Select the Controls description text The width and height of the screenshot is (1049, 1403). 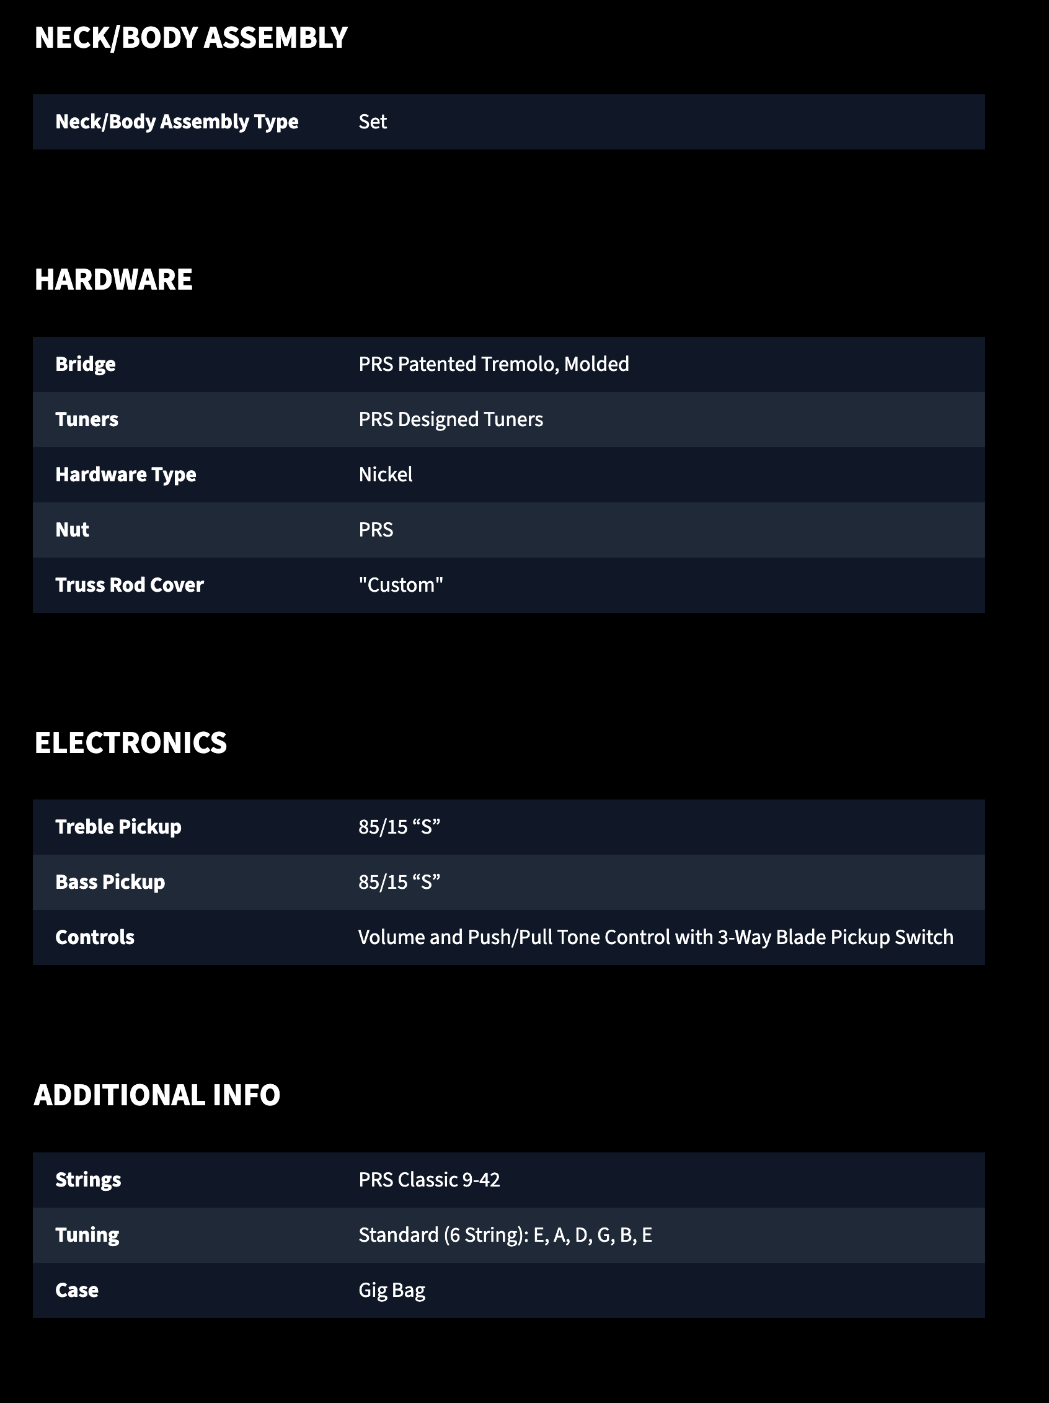click(656, 937)
